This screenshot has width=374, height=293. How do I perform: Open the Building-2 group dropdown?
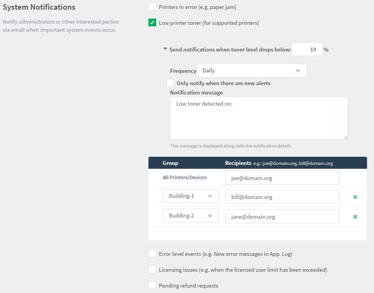point(191,216)
